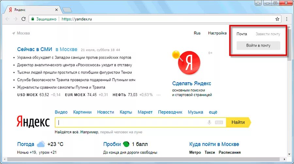Open the Роскосмос director resignation headline
The image size is (294, 164).
(74, 65)
